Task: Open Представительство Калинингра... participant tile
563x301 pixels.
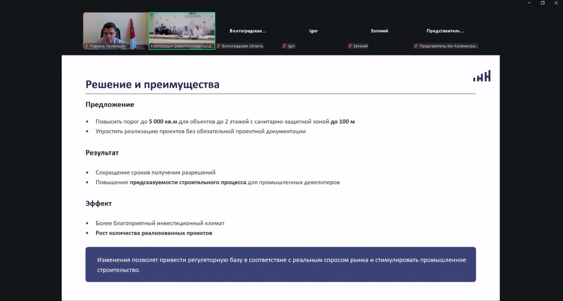Action: pyautogui.click(x=445, y=31)
